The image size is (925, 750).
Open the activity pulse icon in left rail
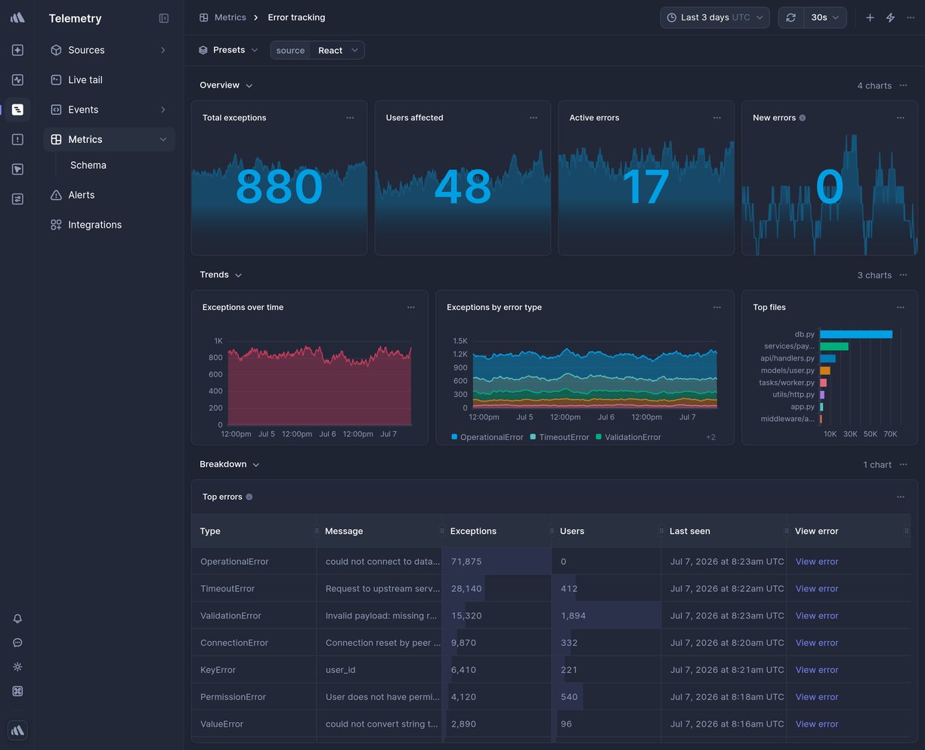coord(17,79)
